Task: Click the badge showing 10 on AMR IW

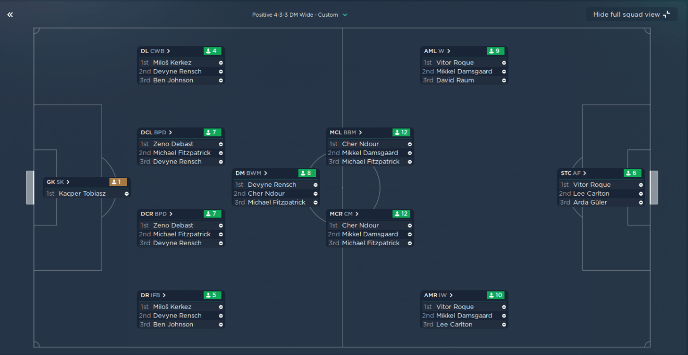Action: (x=496, y=295)
